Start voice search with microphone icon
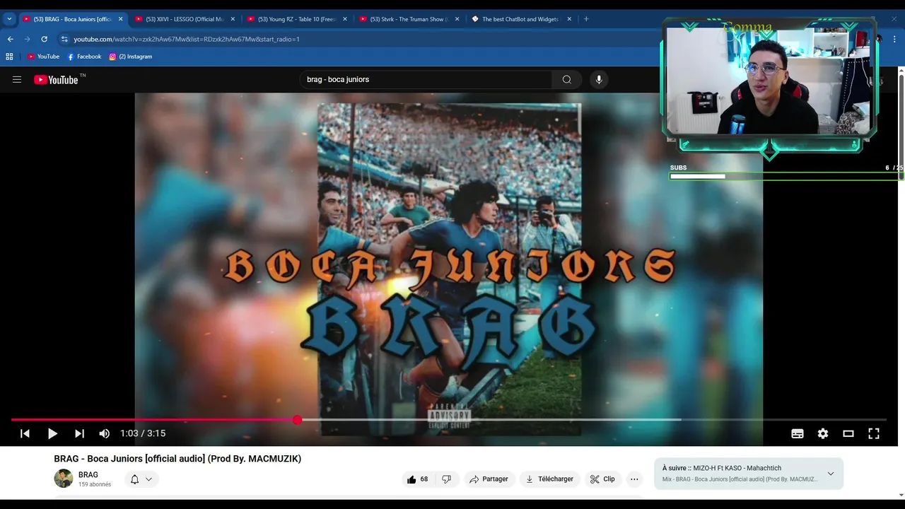The image size is (905, 509). tap(599, 79)
